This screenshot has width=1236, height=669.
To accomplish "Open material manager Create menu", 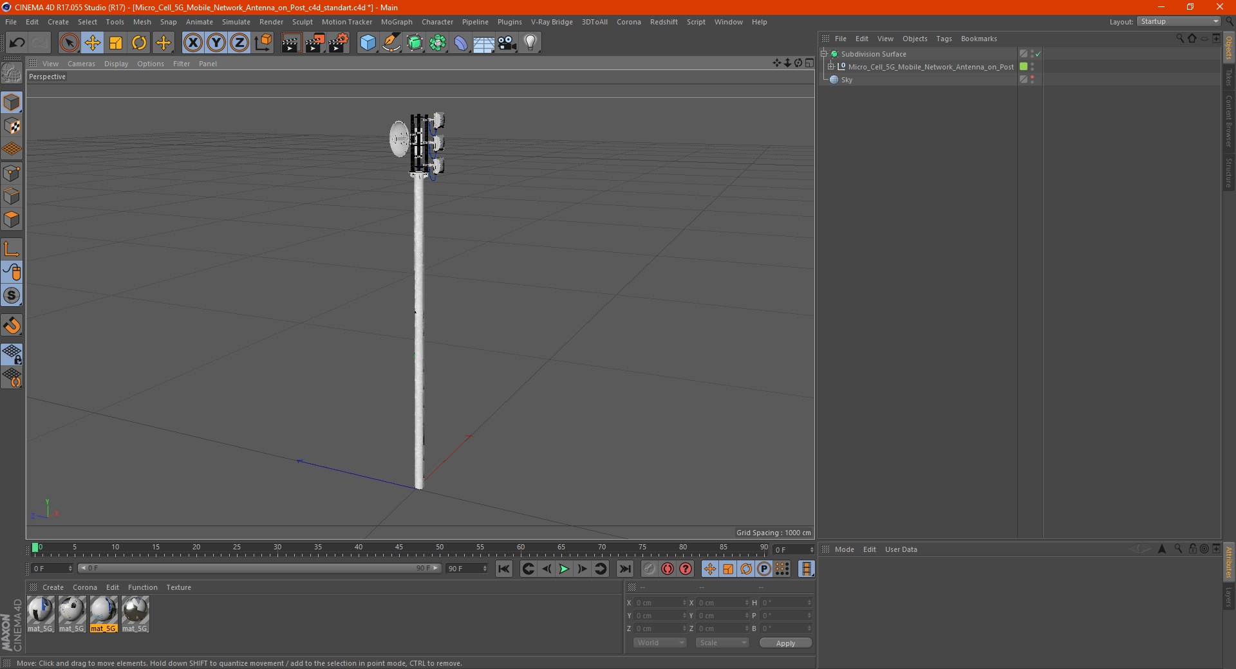I will 53,587.
